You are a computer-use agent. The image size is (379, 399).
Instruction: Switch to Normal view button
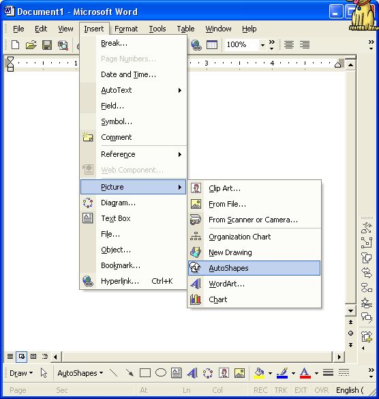click(10, 357)
